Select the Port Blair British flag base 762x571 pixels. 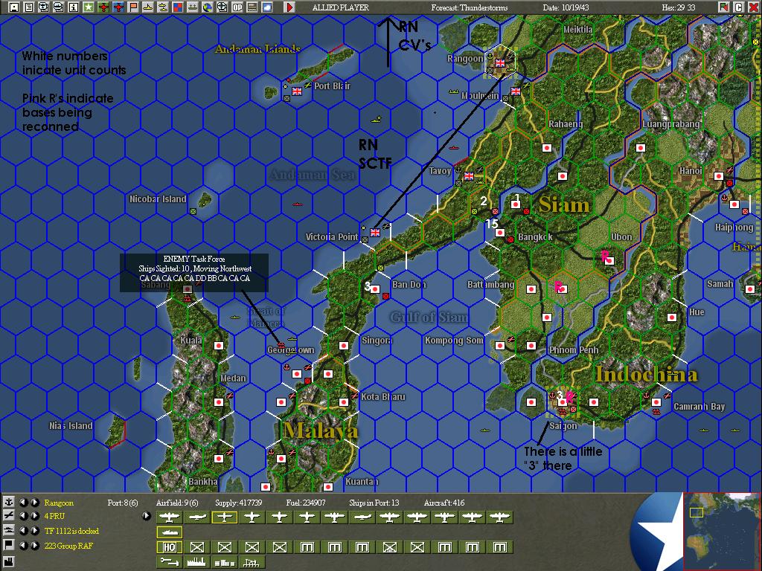(296, 91)
